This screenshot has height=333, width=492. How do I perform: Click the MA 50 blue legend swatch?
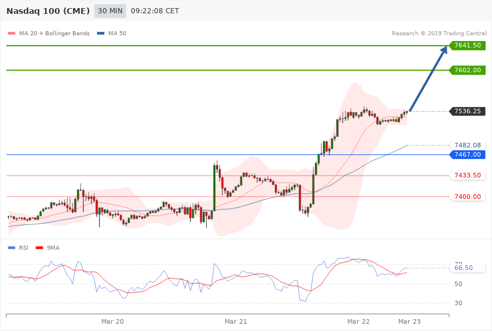[x=101, y=33]
